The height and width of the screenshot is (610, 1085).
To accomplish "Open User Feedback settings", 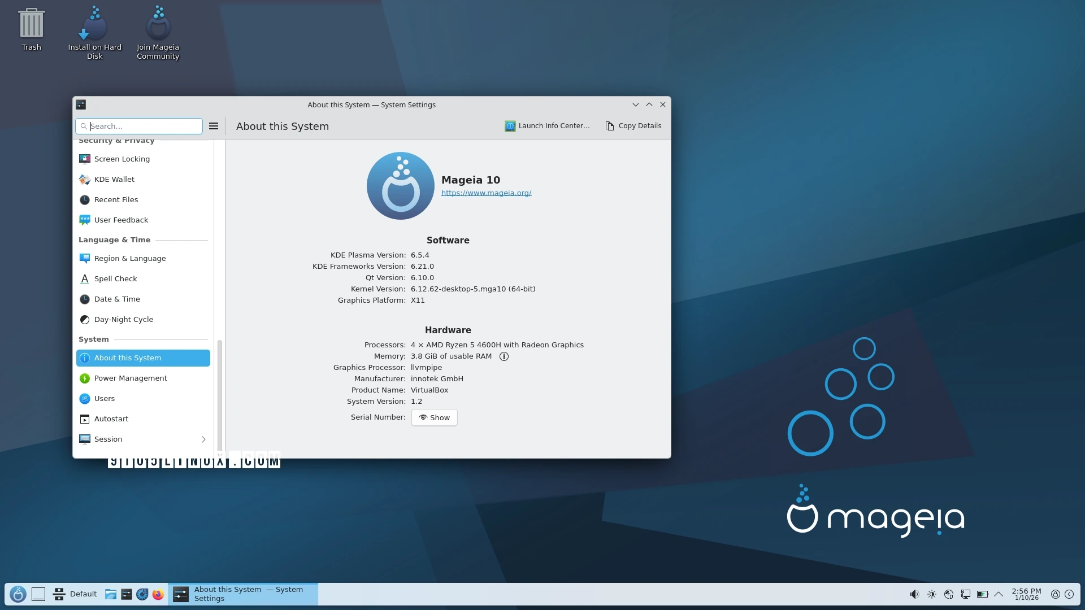I will click(120, 220).
